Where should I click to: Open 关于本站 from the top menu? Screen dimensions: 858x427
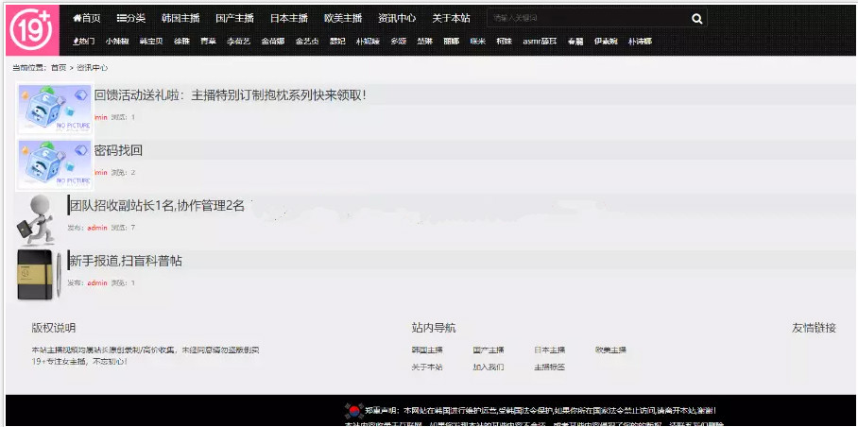pos(451,18)
